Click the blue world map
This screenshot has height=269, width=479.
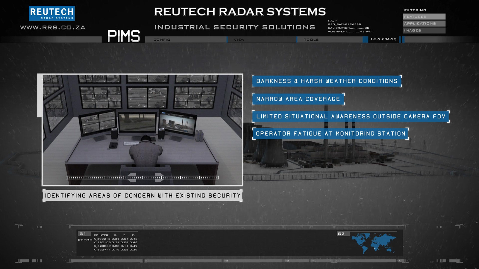(x=374, y=243)
